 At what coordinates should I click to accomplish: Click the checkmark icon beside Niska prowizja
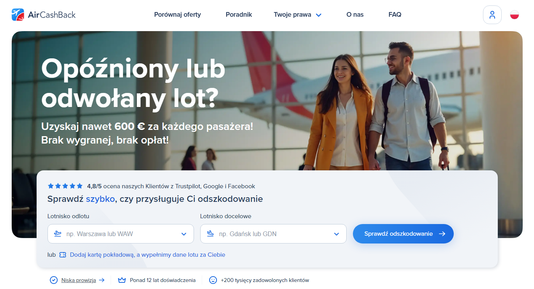[x=54, y=280]
